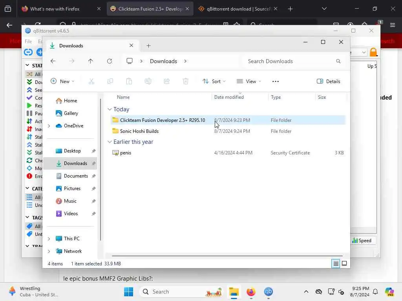Image resolution: width=402 pixels, height=301 pixels.
Task: Select the Clickteam Fusion Developer 2.5+ folder
Action: [228, 120]
